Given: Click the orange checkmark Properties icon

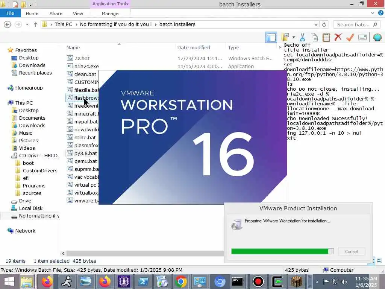Looking at the screenshot, I should pyautogui.click(x=350, y=37).
